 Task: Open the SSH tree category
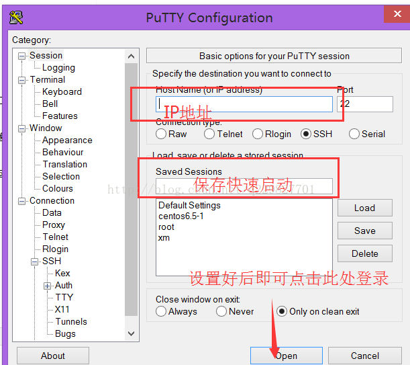(x=52, y=261)
